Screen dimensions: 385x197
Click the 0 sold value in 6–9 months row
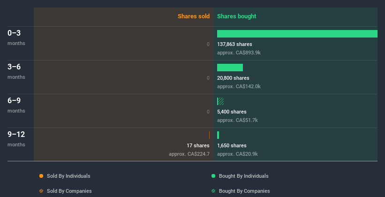208,112
